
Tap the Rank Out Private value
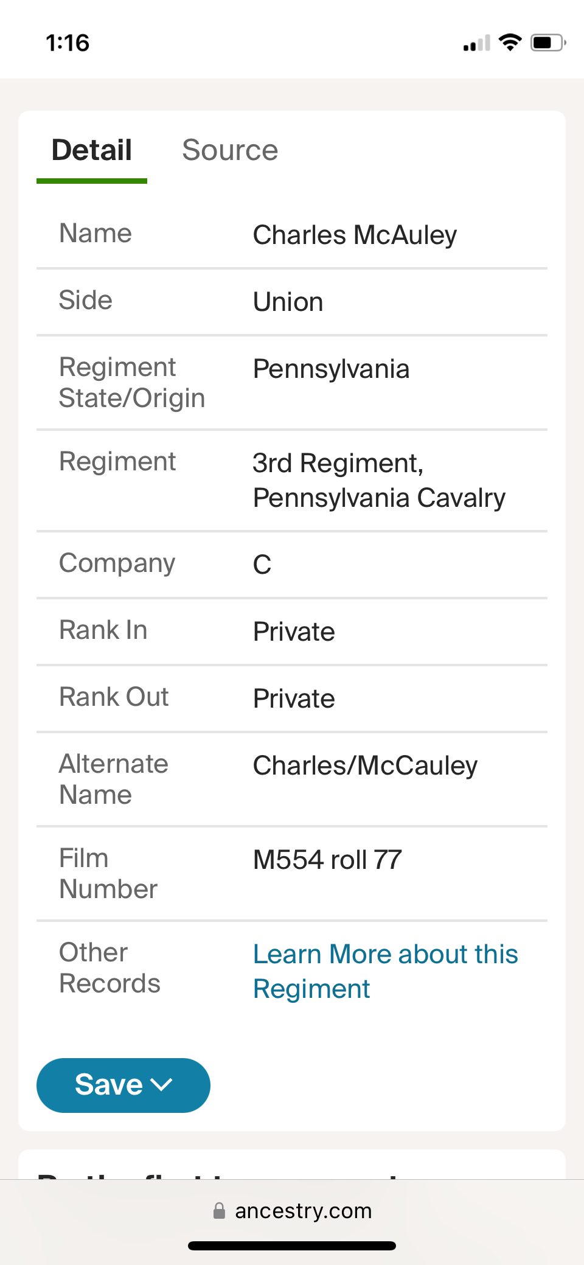pos(294,699)
